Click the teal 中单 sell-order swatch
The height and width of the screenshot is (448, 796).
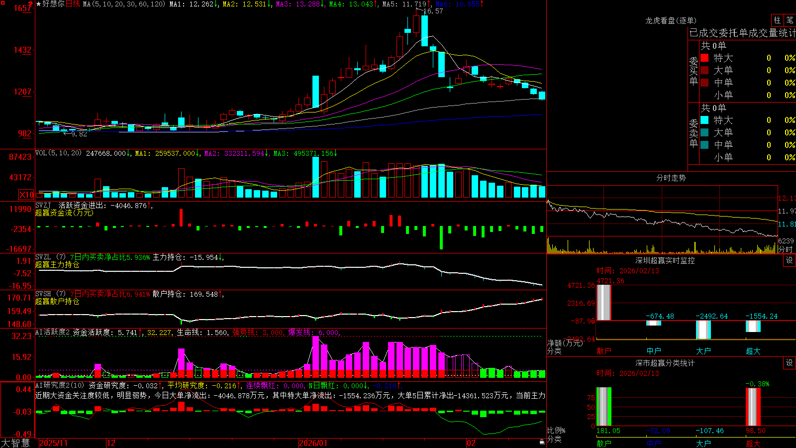pyautogui.click(x=704, y=145)
